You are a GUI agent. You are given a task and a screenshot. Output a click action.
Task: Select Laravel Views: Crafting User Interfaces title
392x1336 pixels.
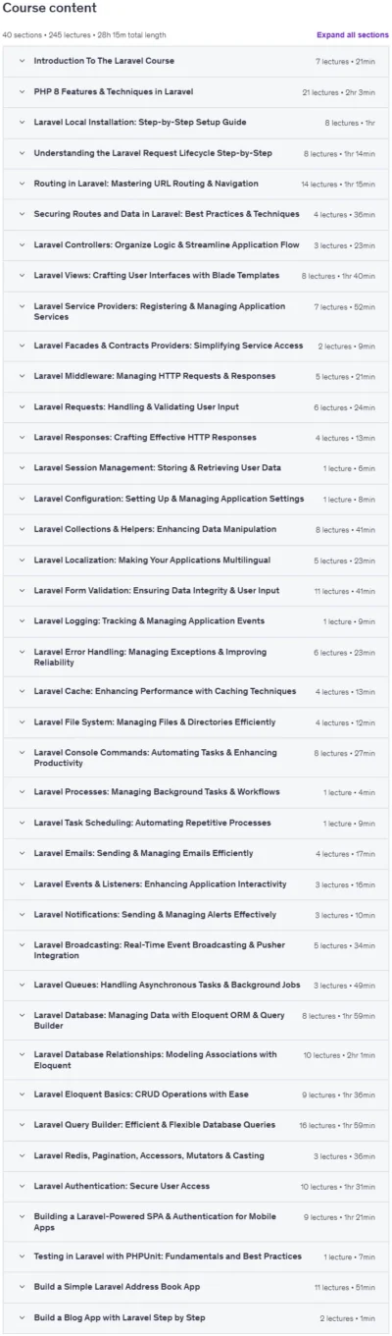(157, 276)
